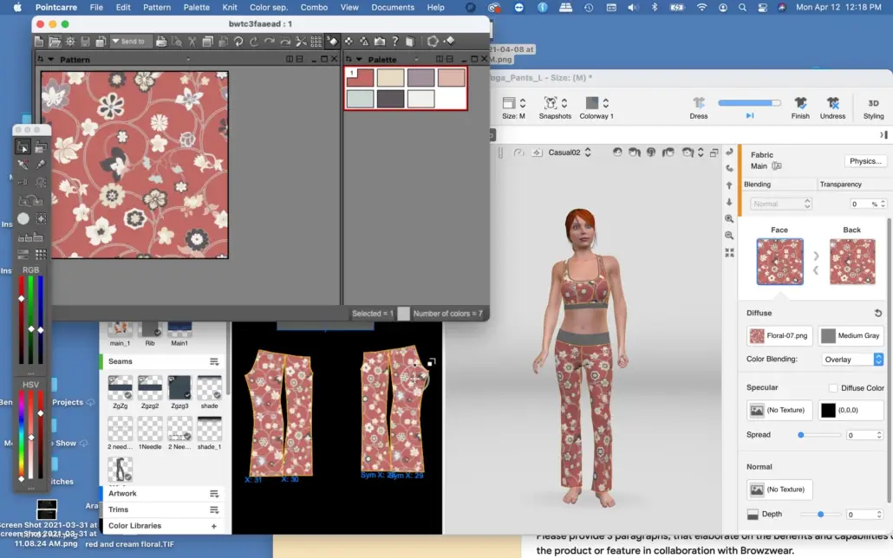The width and height of the screenshot is (893, 558).
Task: Click the Save icon in Pointcarre toolbar
Action: [x=85, y=42]
